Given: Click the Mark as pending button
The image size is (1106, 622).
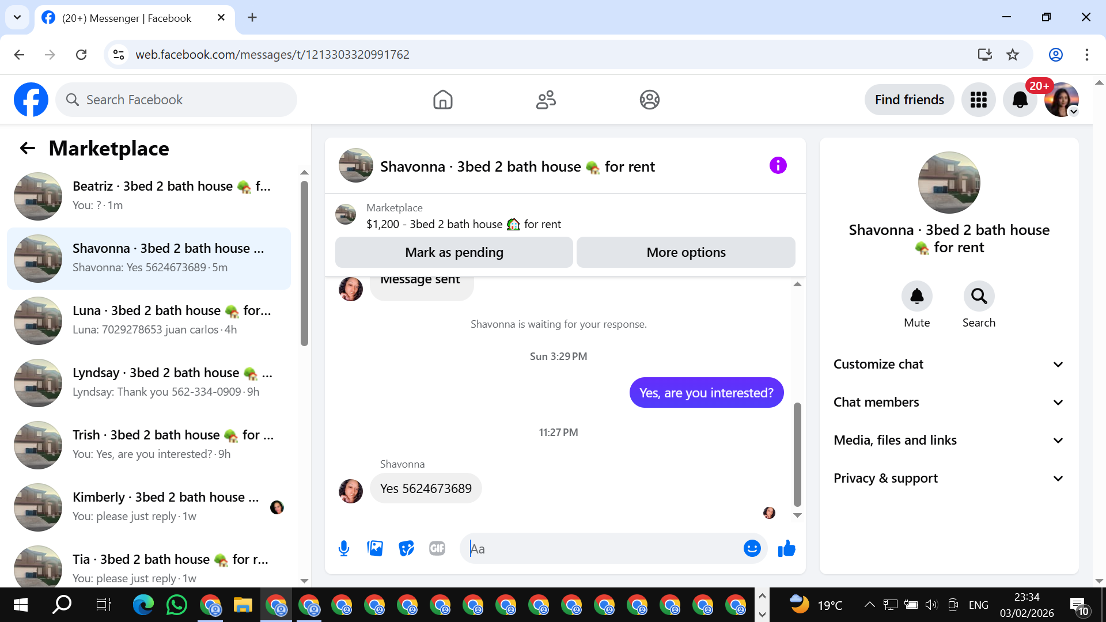Looking at the screenshot, I should pos(454,252).
